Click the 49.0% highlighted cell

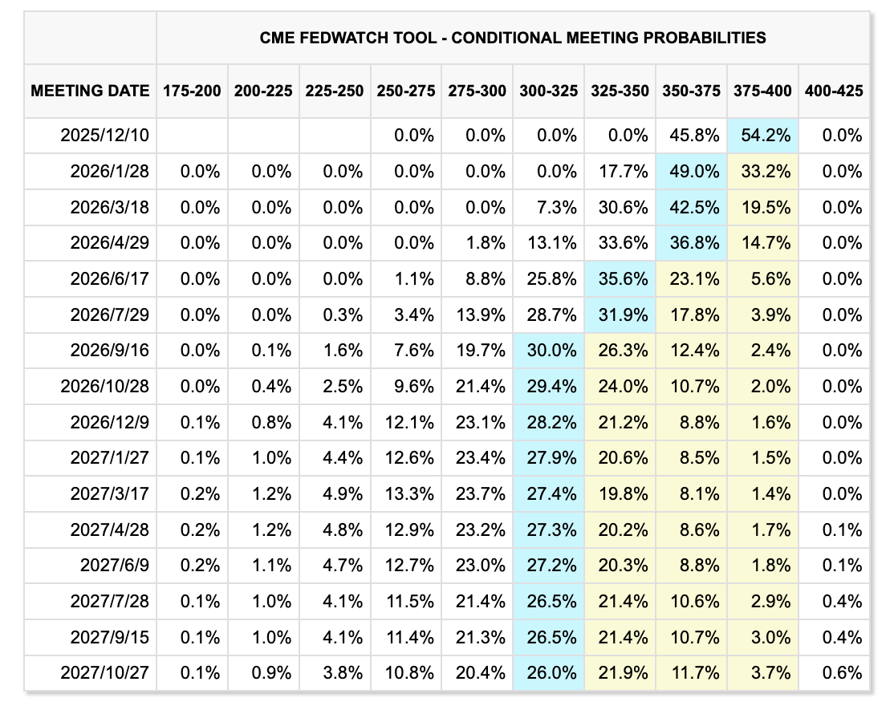(x=691, y=172)
